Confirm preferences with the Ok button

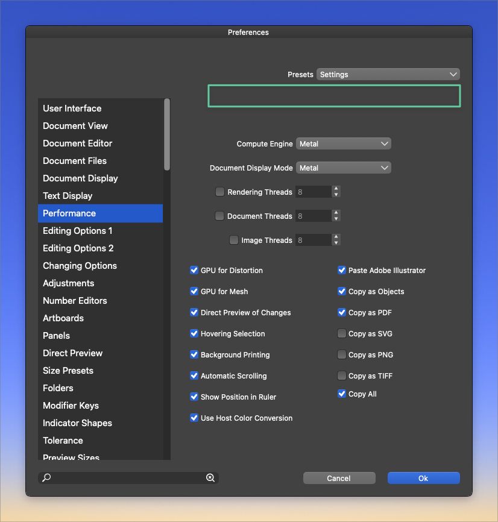click(423, 478)
